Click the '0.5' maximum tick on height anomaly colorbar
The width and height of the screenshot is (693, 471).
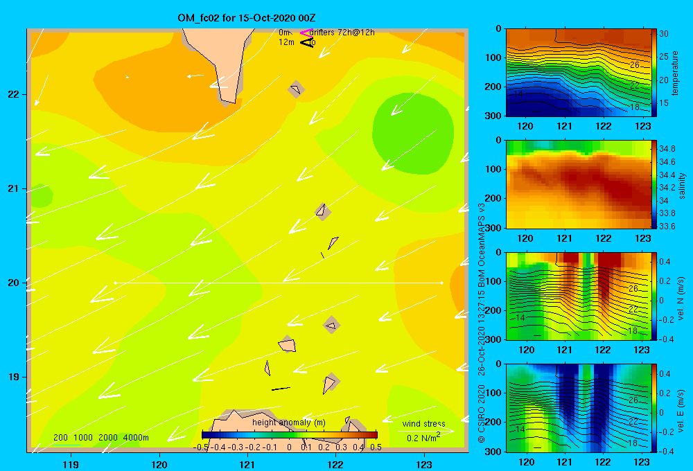(376, 447)
